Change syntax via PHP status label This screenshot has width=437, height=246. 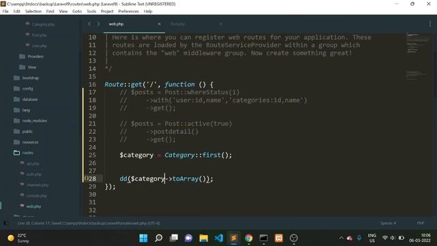(x=421, y=223)
